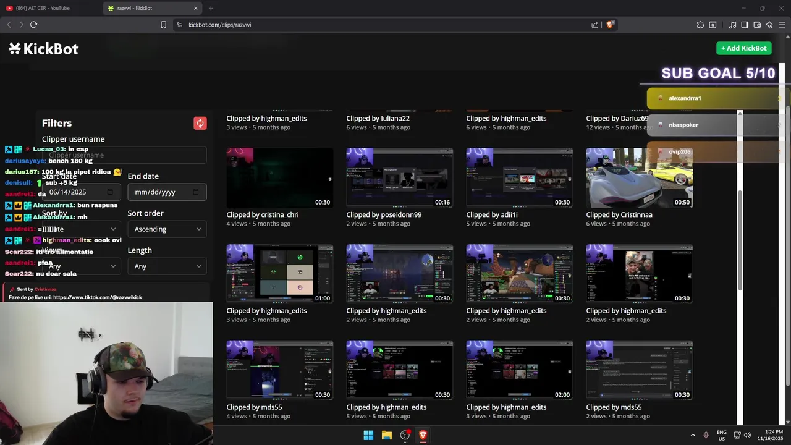Focus the Clipper username field
Image resolution: width=791 pixels, height=445 pixels.
pos(124,155)
